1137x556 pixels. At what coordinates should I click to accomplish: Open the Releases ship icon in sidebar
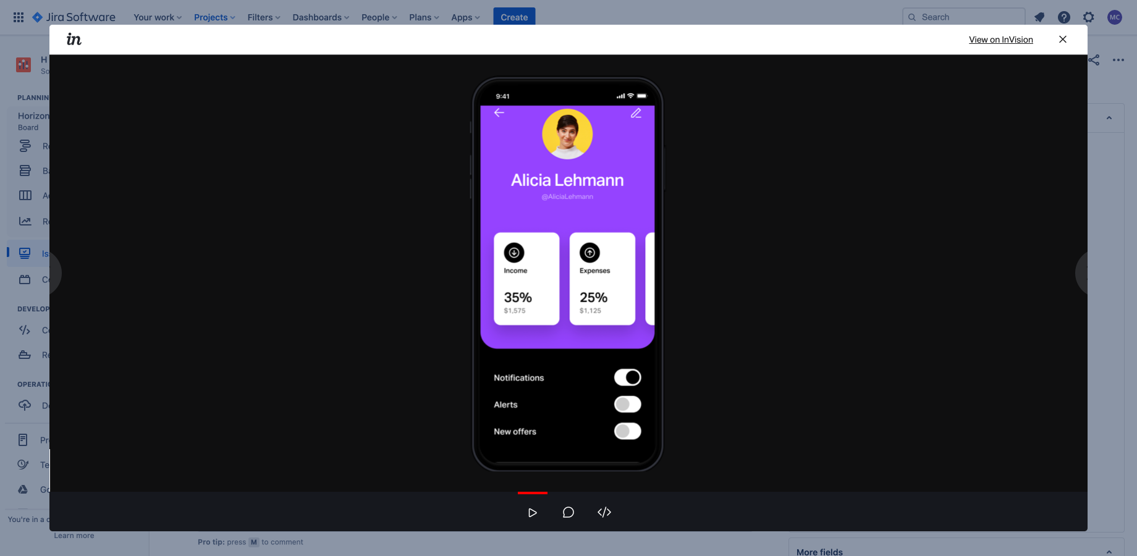[x=25, y=355]
